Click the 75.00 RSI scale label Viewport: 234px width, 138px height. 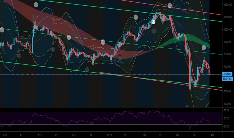226,110
